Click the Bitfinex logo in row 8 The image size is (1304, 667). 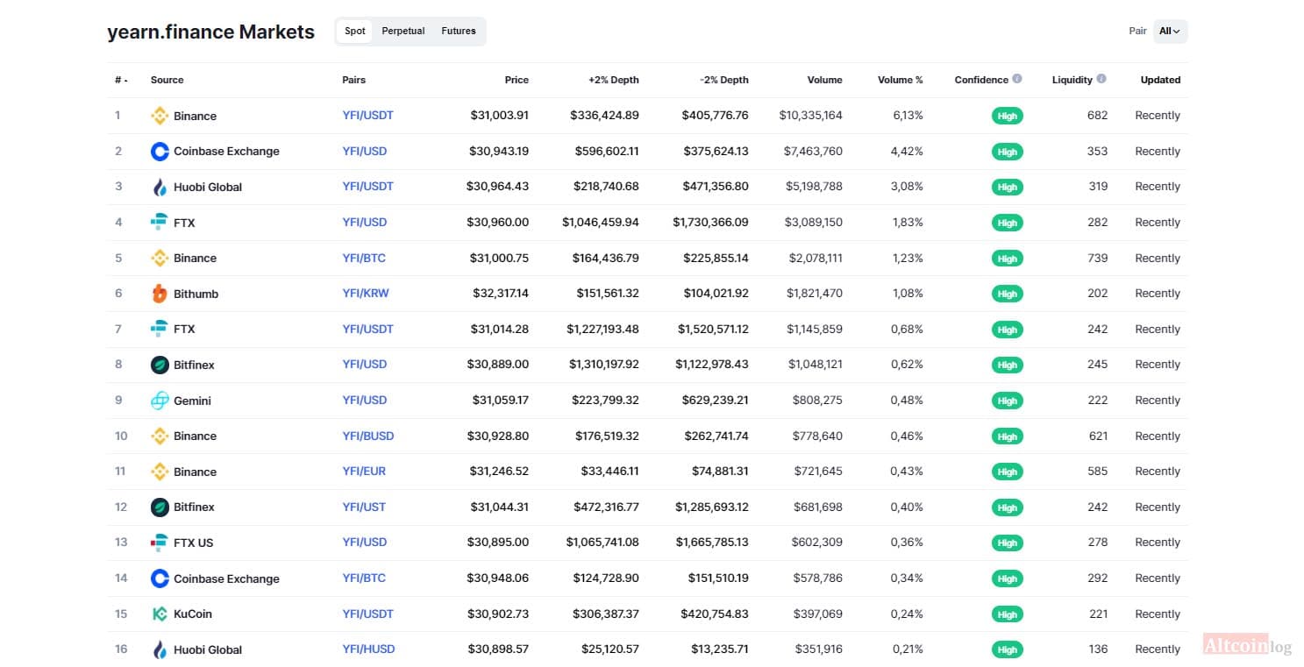pyautogui.click(x=160, y=365)
